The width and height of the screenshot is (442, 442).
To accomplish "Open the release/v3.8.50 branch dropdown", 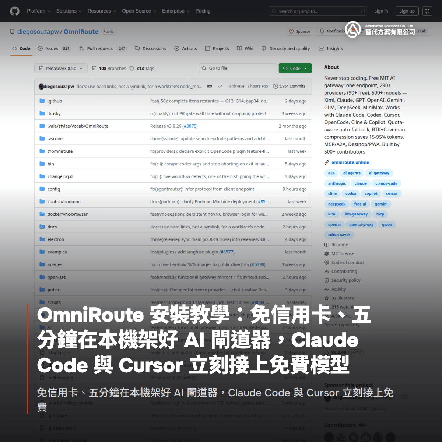I will click(x=61, y=69).
